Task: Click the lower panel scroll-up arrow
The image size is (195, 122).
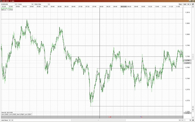Action: [x=193, y=110]
